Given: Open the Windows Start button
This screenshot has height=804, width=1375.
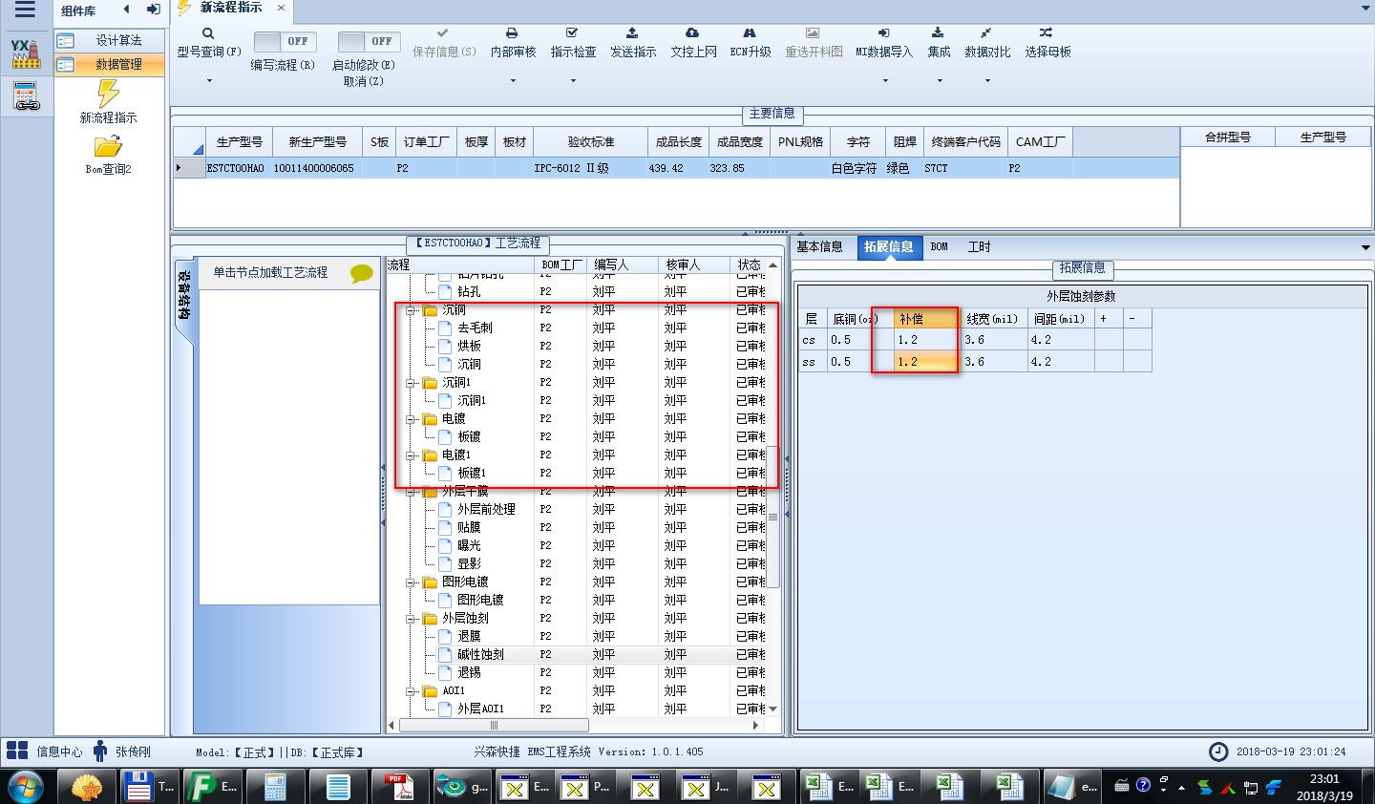Looking at the screenshot, I should click(26, 788).
